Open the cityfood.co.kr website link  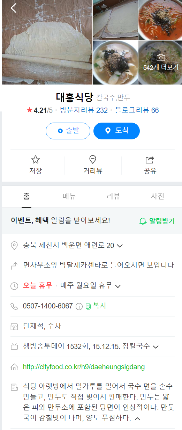84,367
